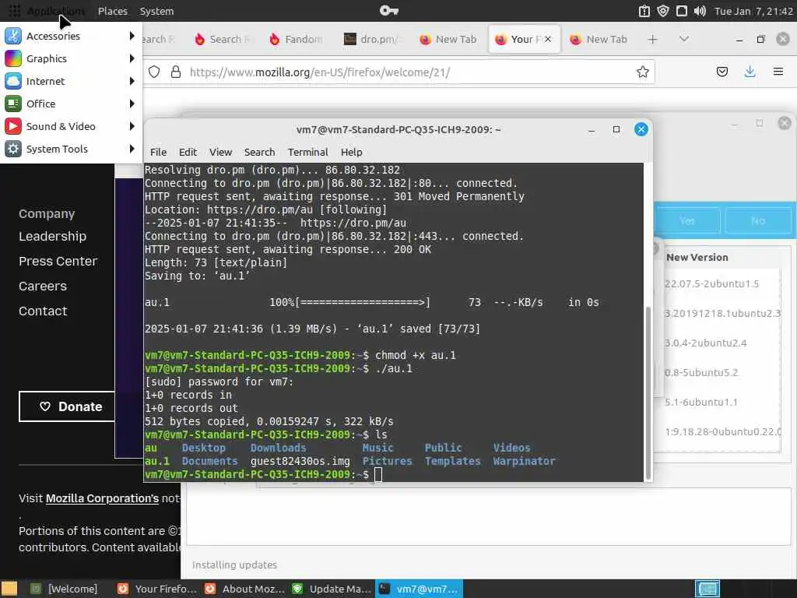The width and height of the screenshot is (797, 598).
Task: Switch to the first New Tab
Action: pyautogui.click(x=448, y=39)
